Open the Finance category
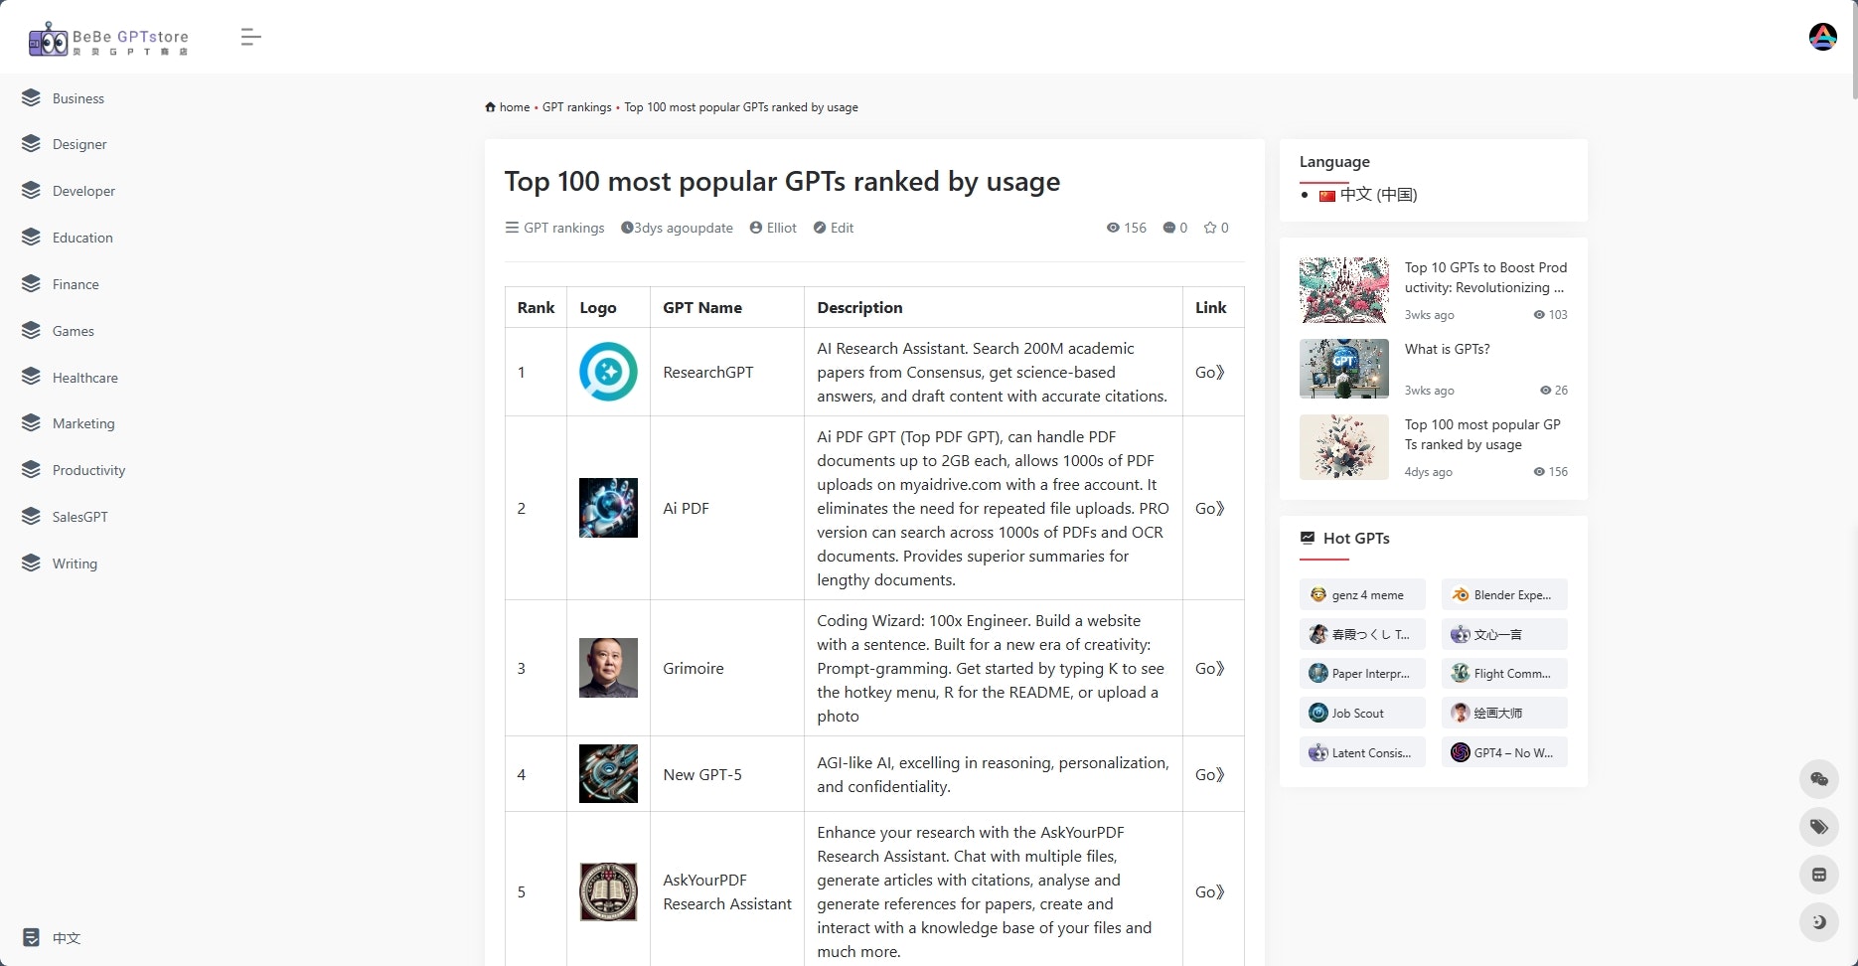The image size is (1858, 966). tap(76, 284)
